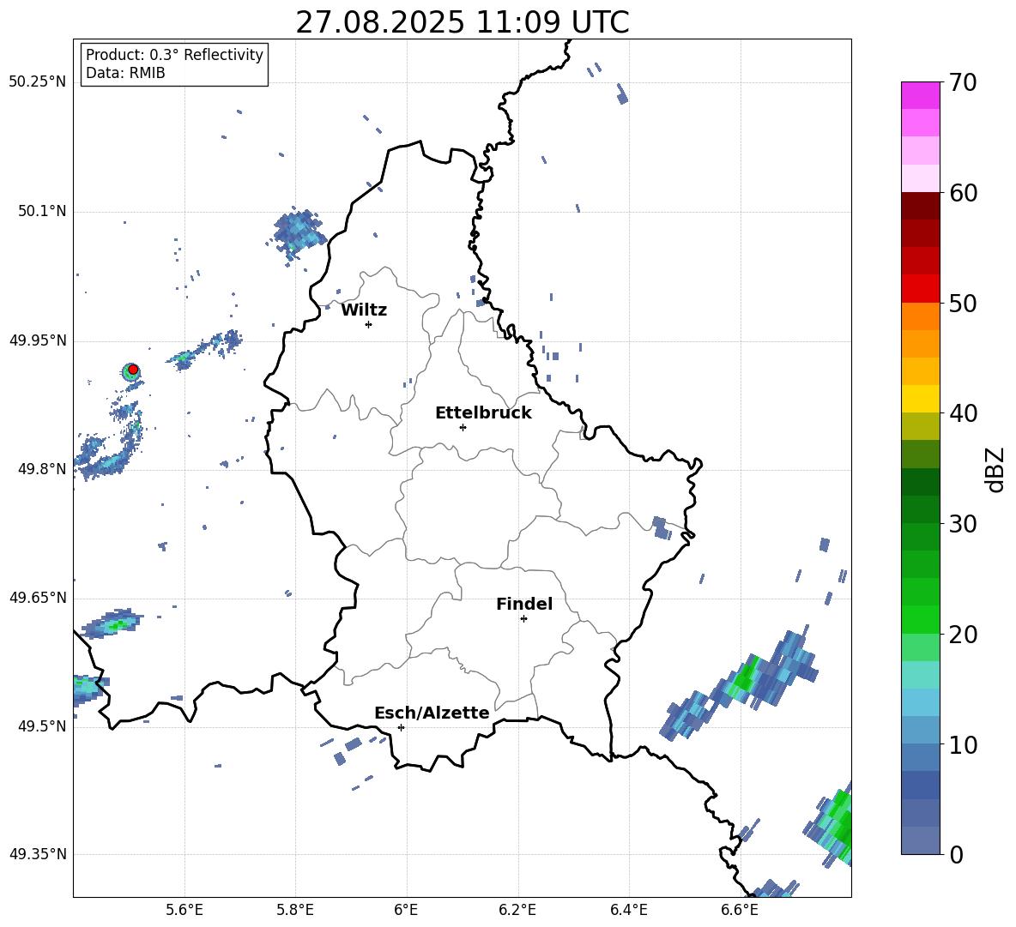This screenshot has width=1016, height=927.
Task: Click the Esch/Alzette city label
Action: click(x=432, y=713)
